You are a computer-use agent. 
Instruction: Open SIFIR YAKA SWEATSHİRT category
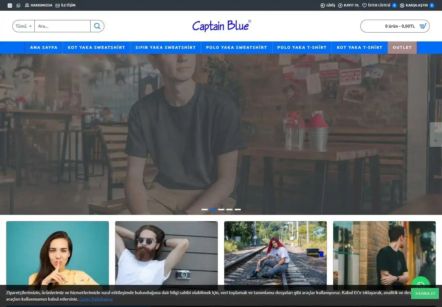coord(165,48)
